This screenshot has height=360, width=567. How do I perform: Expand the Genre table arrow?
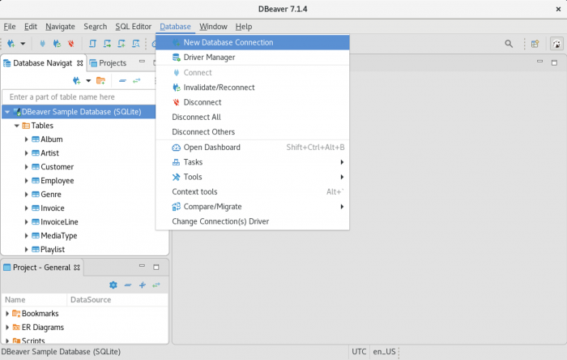(x=26, y=195)
